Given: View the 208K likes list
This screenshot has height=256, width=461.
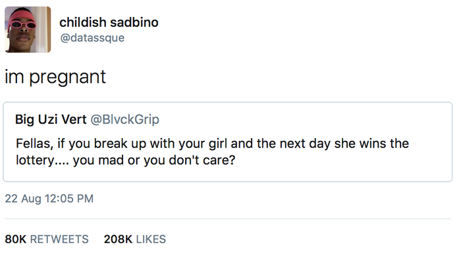Looking at the screenshot, I should click(x=135, y=240).
